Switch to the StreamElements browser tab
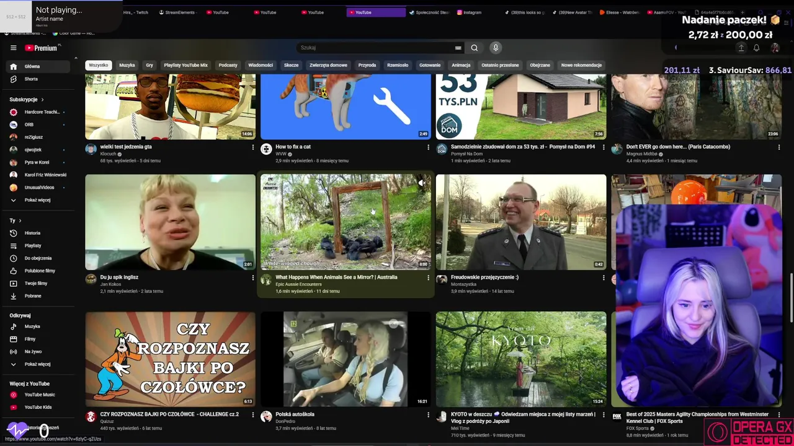Screen dimensions: 794x446 click(x=178, y=12)
